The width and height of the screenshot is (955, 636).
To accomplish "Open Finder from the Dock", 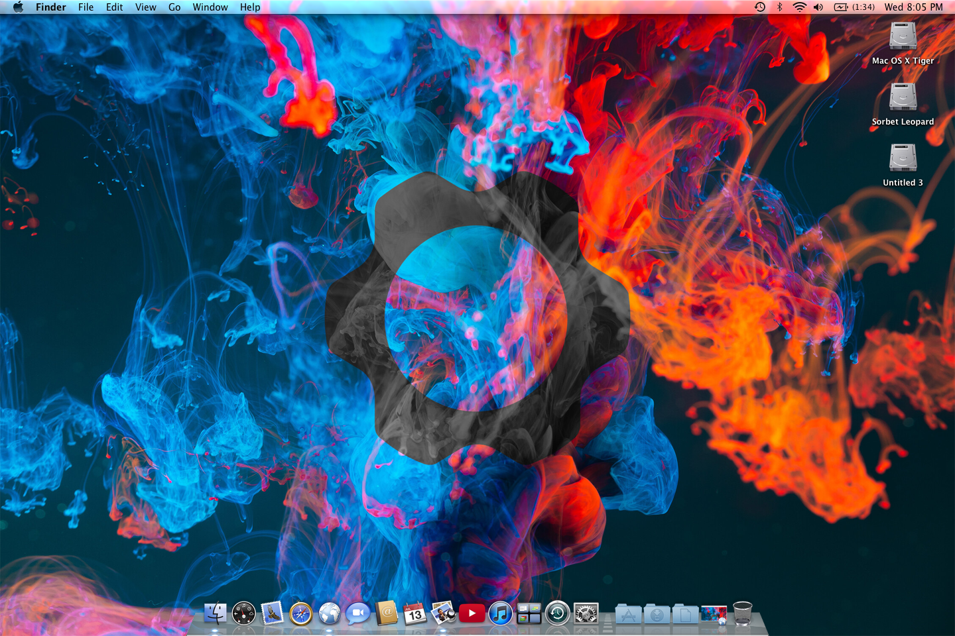I will 215,614.
